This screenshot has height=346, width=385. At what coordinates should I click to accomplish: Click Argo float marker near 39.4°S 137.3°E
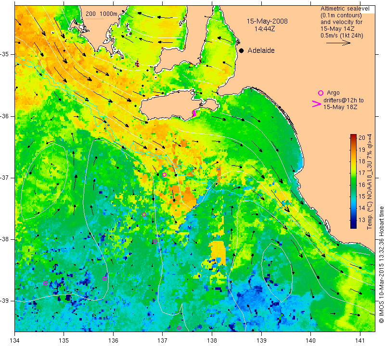click(179, 328)
